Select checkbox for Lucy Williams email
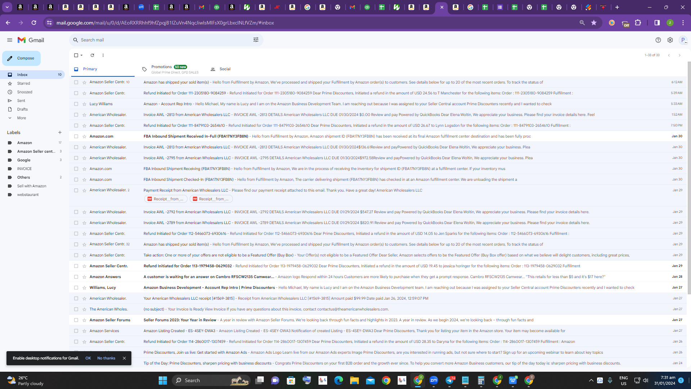This screenshot has width=691, height=389. [x=76, y=104]
